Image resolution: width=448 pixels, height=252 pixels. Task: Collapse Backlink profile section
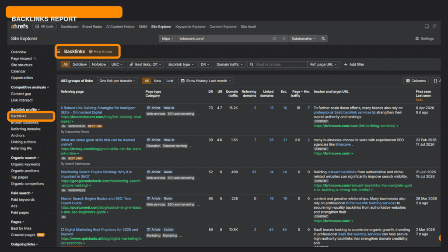click(x=25, y=110)
